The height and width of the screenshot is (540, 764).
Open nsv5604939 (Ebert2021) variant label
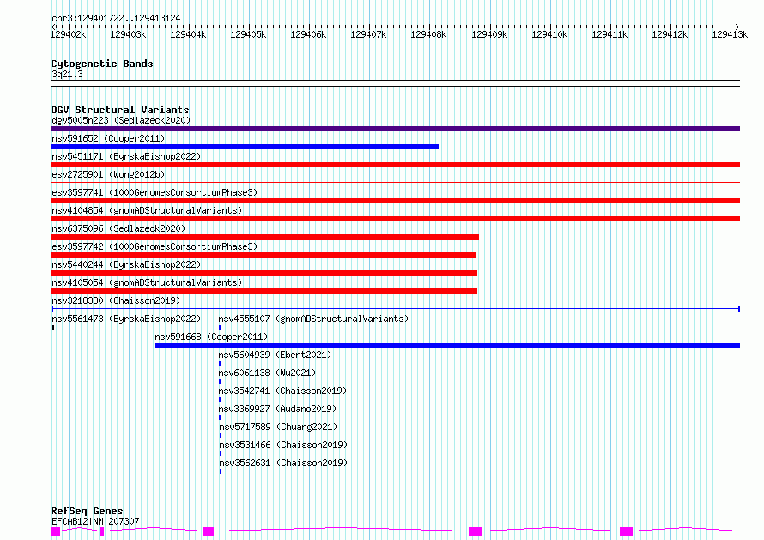coord(275,355)
